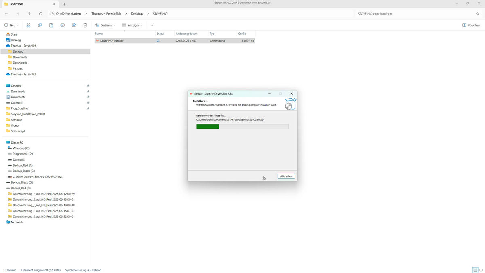This screenshot has width=485, height=273.
Task: Click Synchronisierung ausstehend in status bar
Action: [x=83, y=270]
